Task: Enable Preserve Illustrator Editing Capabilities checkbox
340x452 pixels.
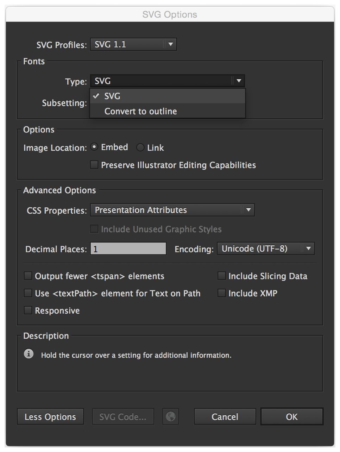Action: (94, 165)
